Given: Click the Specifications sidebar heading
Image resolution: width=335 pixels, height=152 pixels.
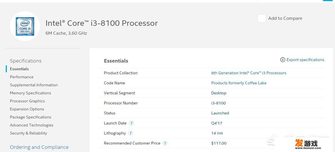Looking at the screenshot, I should (26, 61).
